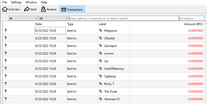This screenshot has width=207, height=104.
Task: Open the Window menu
Action: (31, 2)
